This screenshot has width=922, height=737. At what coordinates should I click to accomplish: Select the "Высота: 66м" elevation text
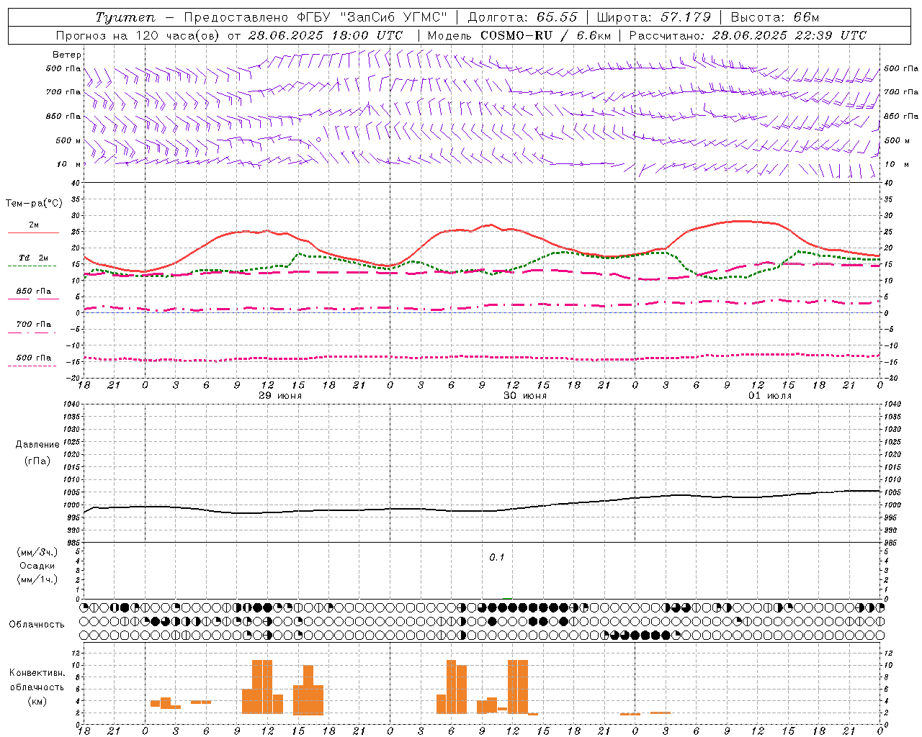pyautogui.click(x=775, y=17)
